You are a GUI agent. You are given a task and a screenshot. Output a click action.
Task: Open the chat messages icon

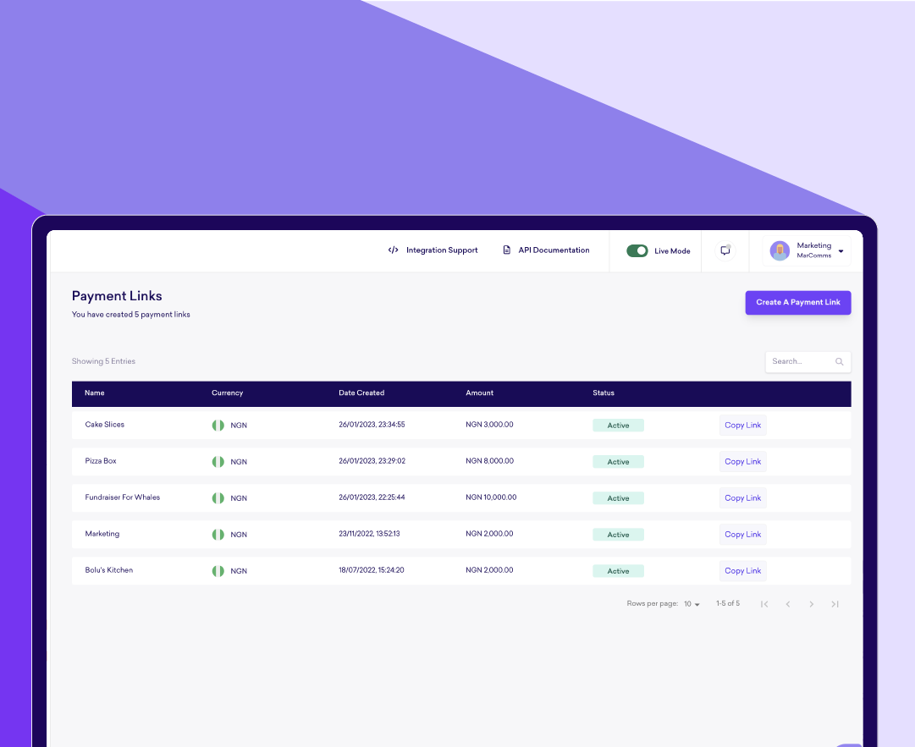725,250
